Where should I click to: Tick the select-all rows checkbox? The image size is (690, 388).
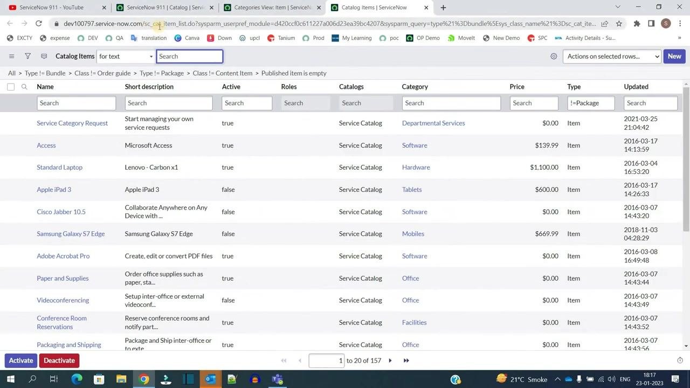pyautogui.click(x=11, y=87)
